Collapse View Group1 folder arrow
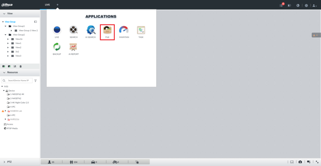 6,26
